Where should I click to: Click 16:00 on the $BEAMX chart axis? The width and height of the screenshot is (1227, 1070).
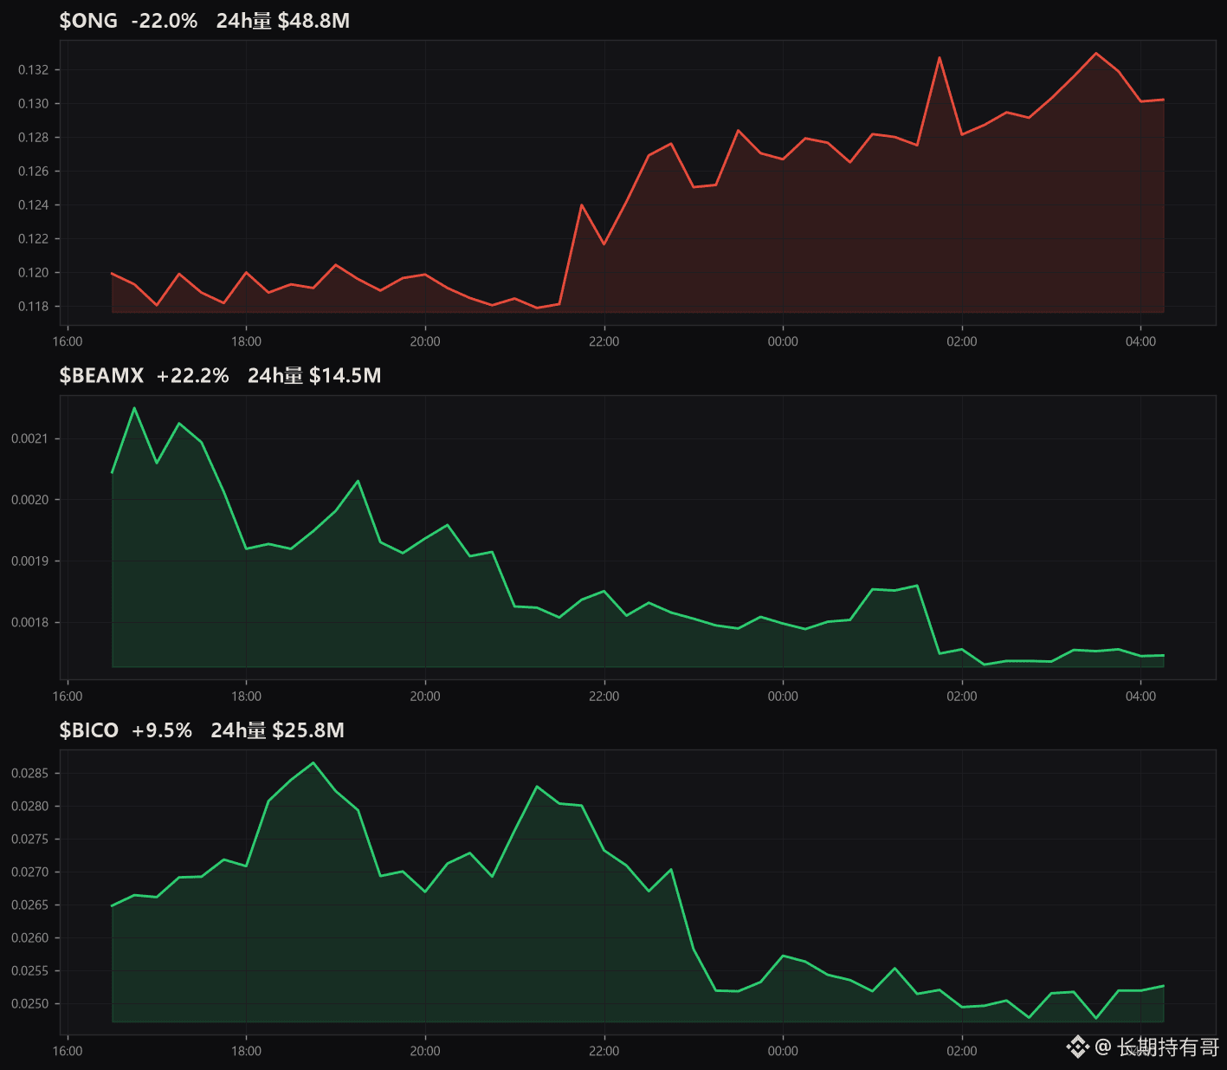[x=68, y=696]
